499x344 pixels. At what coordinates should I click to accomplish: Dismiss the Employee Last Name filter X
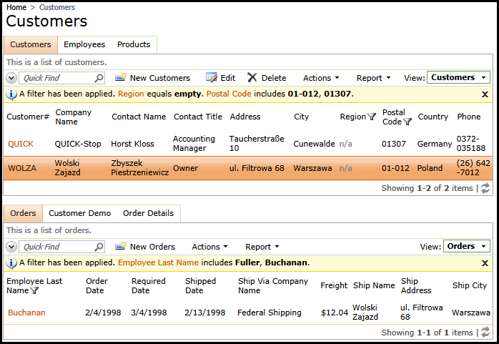pyautogui.click(x=485, y=263)
